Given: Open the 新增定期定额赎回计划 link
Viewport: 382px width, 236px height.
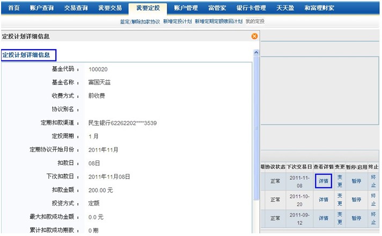Looking at the screenshot, I should pyautogui.click(x=218, y=22).
